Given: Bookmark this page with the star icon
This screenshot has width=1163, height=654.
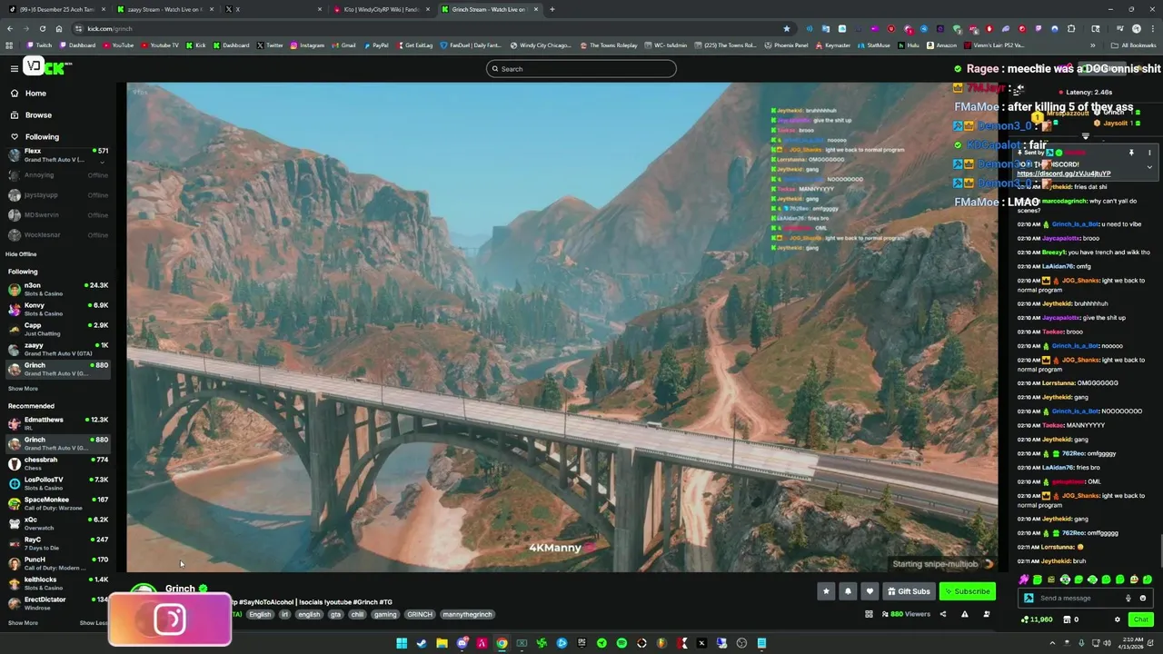Looking at the screenshot, I should [787, 28].
